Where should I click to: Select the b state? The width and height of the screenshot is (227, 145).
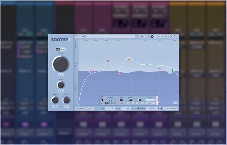click(156, 36)
